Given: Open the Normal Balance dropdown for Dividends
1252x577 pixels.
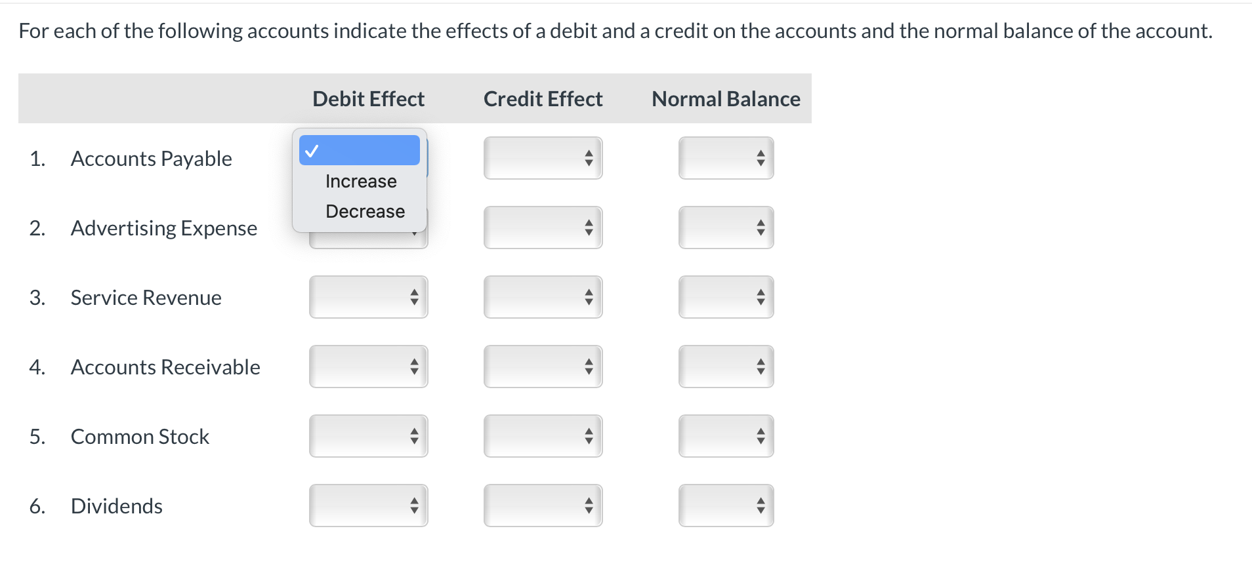Looking at the screenshot, I should tap(725, 505).
